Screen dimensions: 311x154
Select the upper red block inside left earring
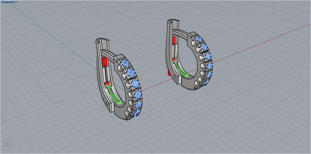(104, 62)
